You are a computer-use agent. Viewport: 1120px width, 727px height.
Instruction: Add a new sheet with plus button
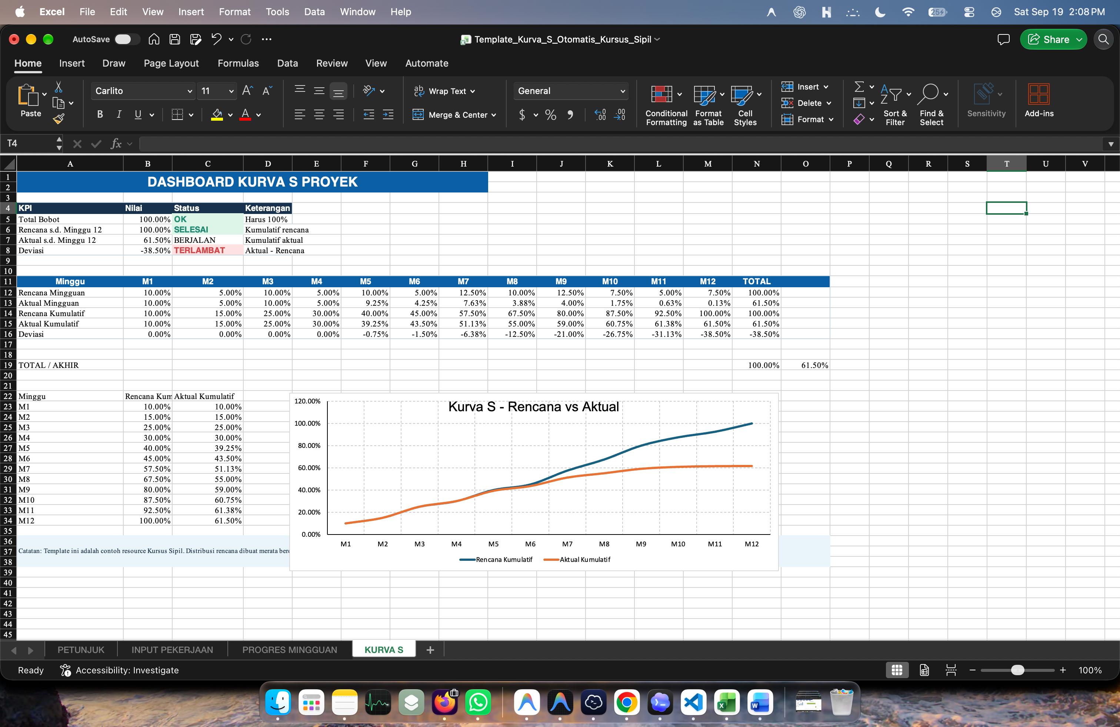point(430,650)
